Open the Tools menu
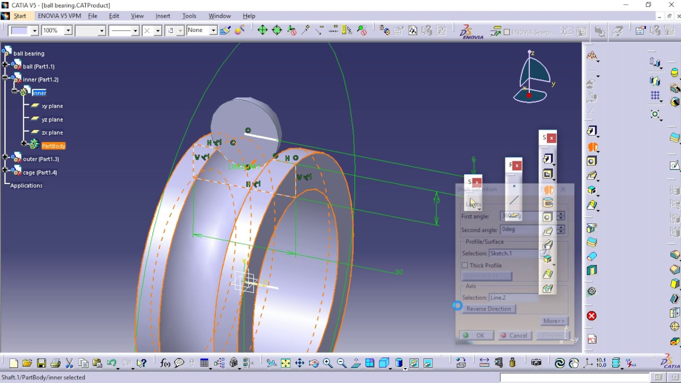 pos(189,16)
